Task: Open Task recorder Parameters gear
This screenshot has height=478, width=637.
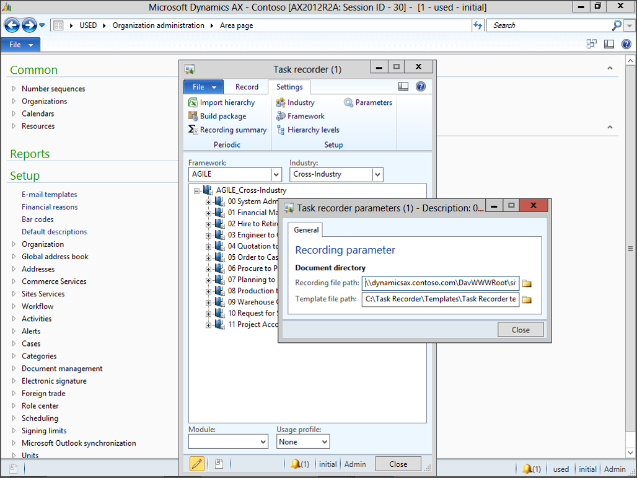Action: tap(349, 103)
